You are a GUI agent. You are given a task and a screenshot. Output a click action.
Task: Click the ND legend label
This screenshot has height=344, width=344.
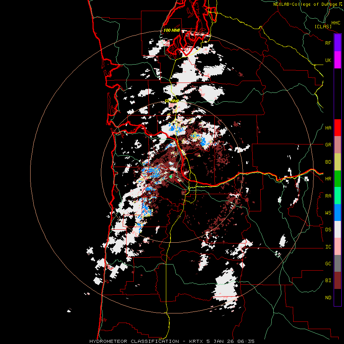[x=328, y=298]
